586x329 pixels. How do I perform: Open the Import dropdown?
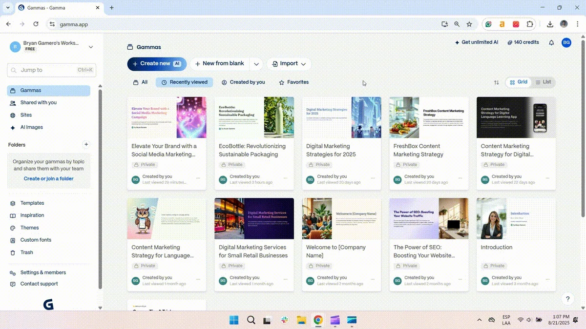pos(289,63)
